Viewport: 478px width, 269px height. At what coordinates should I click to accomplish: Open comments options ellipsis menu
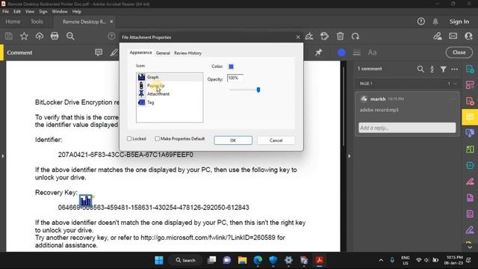[455, 69]
